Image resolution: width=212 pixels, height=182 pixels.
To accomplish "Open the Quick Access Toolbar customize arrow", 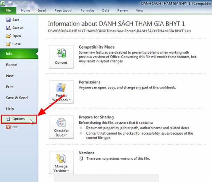I will pos(35,3).
